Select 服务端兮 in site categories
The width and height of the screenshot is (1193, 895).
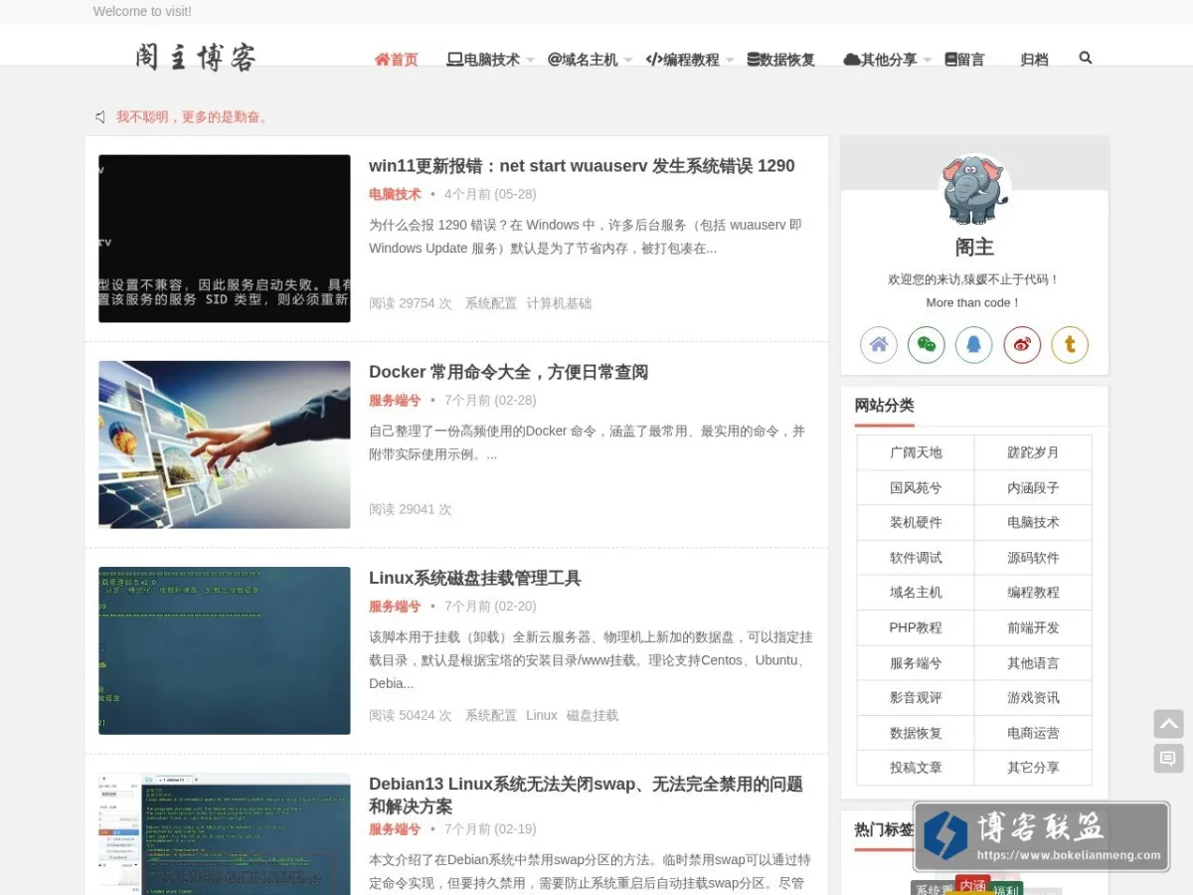click(x=916, y=663)
